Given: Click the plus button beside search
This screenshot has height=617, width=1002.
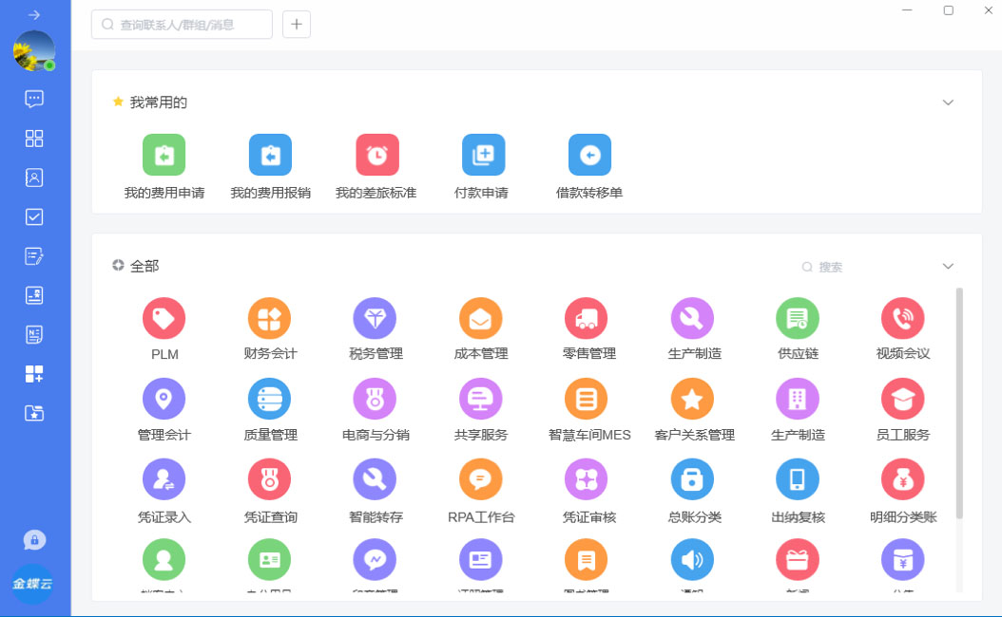Looking at the screenshot, I should point(297,25).
